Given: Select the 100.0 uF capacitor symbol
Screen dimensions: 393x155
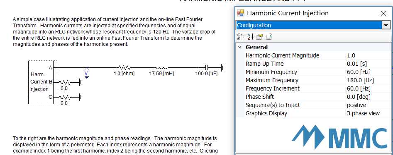Looking at the screenshot, I should [206, 67].
